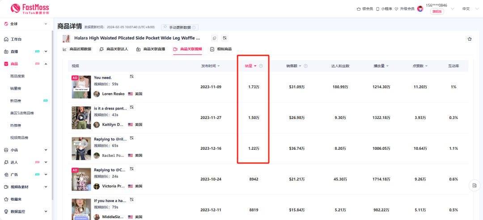483x220 pixels.
Task: Click the help icon next to 销售额
Action: click(x=306, y=66)
